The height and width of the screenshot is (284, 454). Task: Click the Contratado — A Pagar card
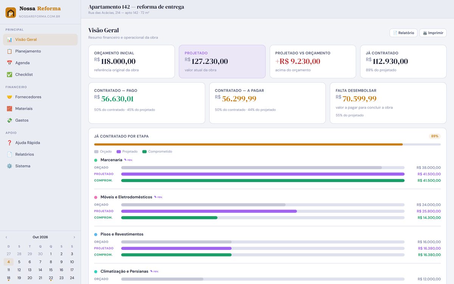pos(267,103)
